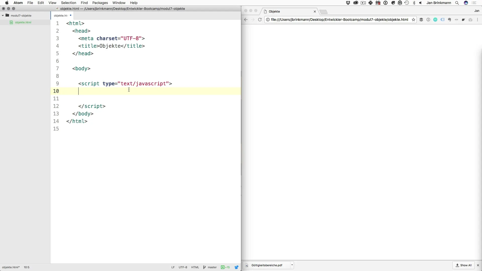
Task: Open downloaded Gültigkeitsbereiche.pdf file
Action: click(x=267, y=265)
